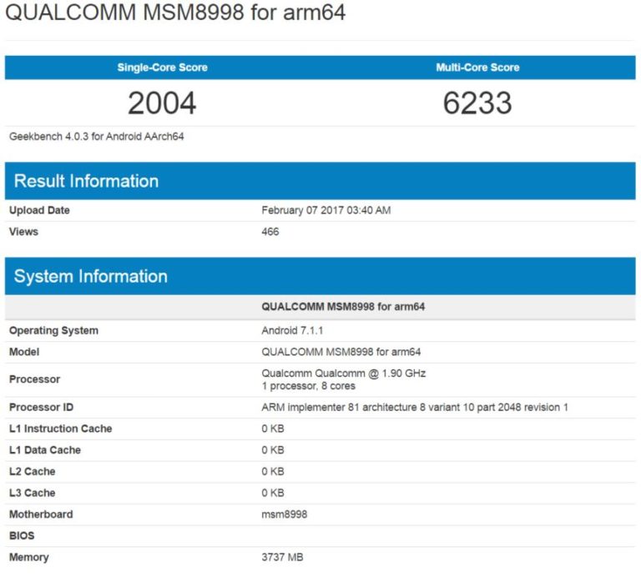
Task: Select the L3 Cache 0 KB value
Action: [273, 493]
